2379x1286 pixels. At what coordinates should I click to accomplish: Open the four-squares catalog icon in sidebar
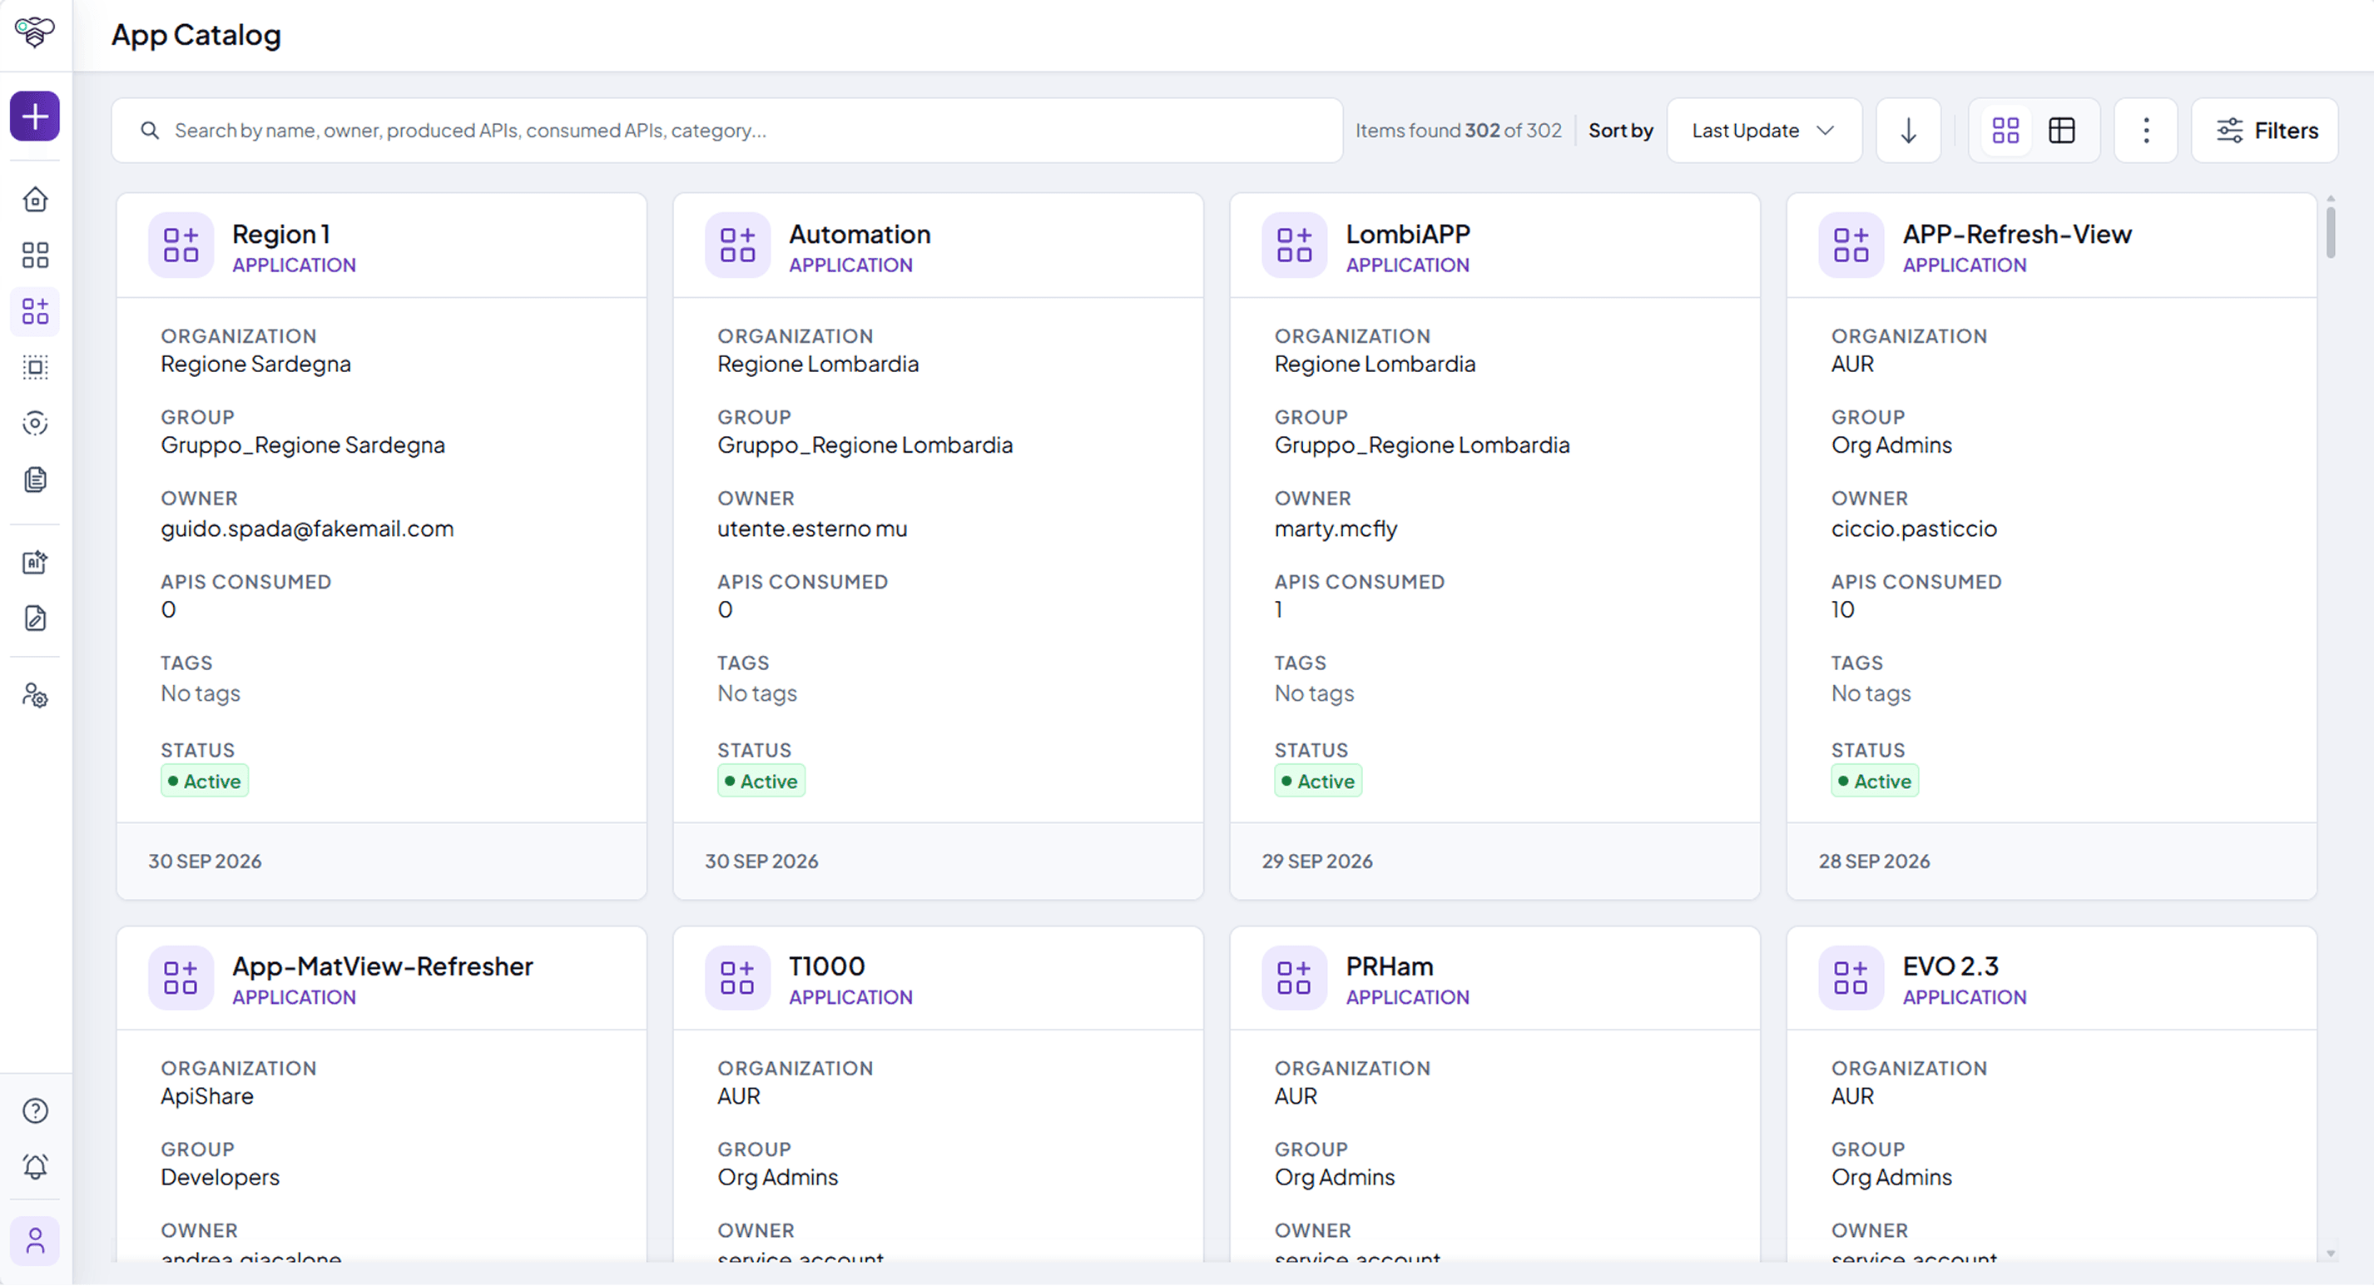pyautogui.click(x=35, y=256)
